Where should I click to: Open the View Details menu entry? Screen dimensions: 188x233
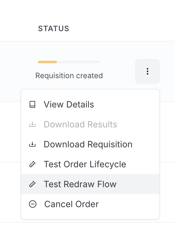tap(69, 104)
